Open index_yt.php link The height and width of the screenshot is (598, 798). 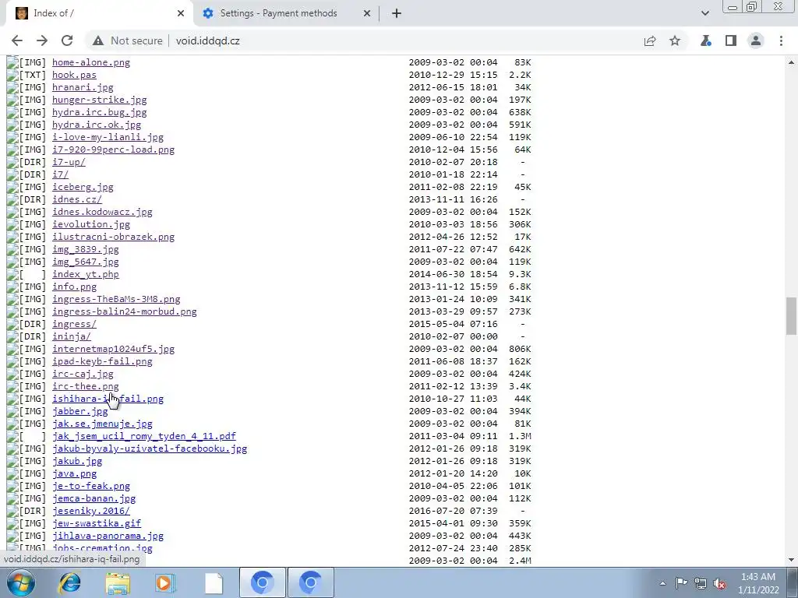click(86, 274)
